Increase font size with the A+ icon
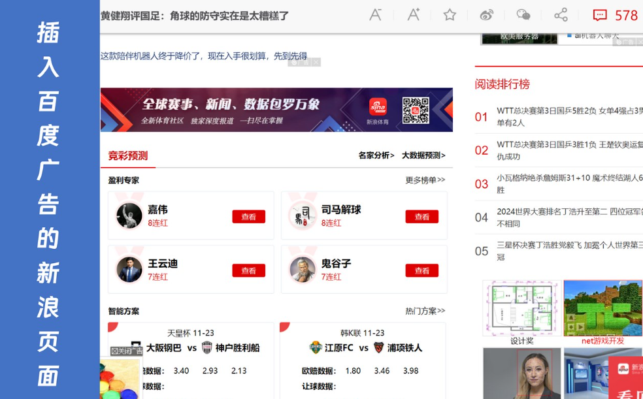Screen dimensions: 643x399 414,15
